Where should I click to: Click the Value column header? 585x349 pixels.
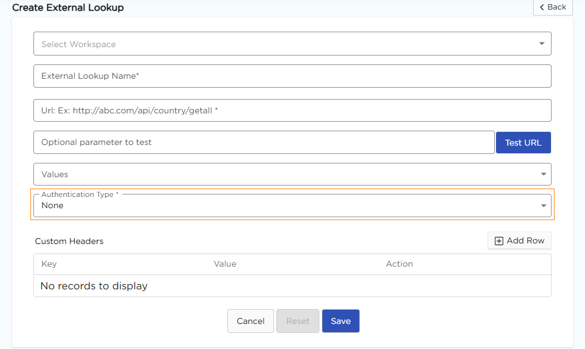pos(225,264)
